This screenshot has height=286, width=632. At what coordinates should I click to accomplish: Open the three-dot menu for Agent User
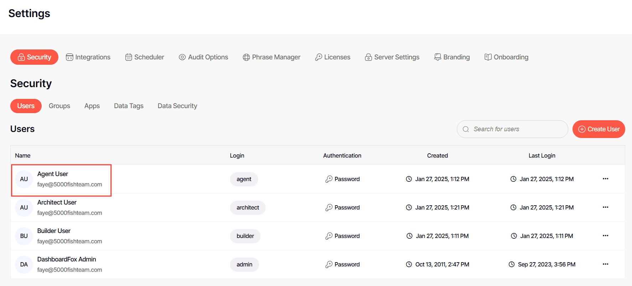pyautogui.click(x=605, y=179)
